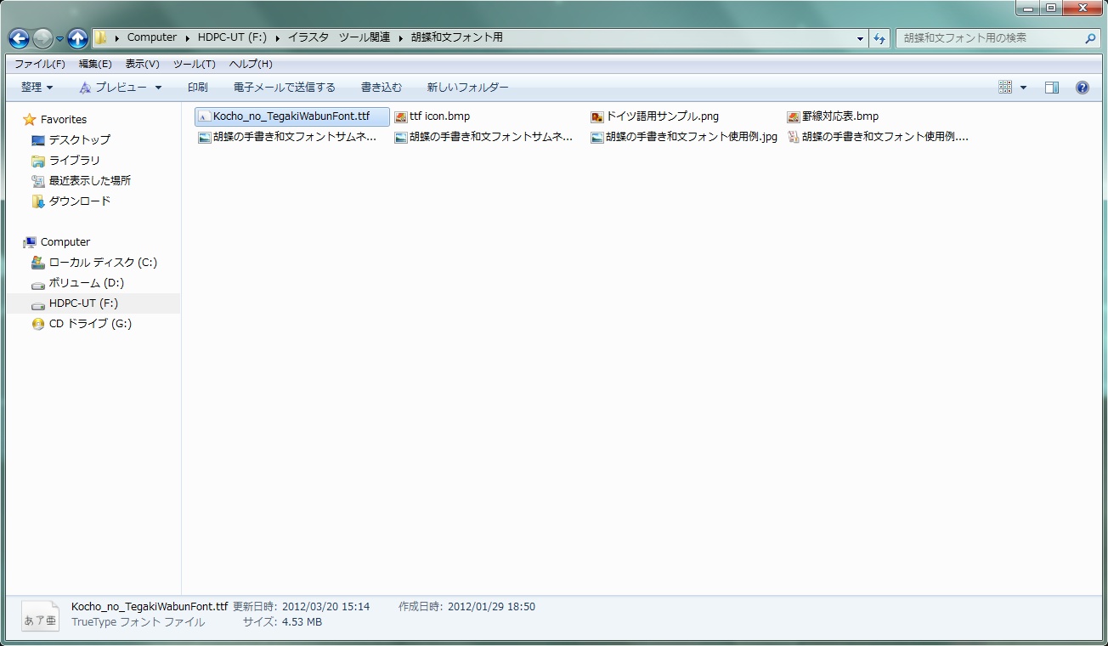The height and width of the screenshot is (646, 1108).
Task: Click 書き込む in the toolbar
Action: coord(382,88)
